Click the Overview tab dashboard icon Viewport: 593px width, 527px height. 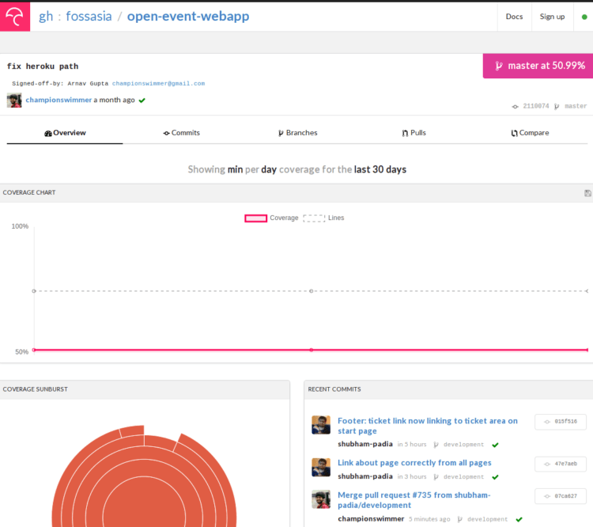click(48, 133)
